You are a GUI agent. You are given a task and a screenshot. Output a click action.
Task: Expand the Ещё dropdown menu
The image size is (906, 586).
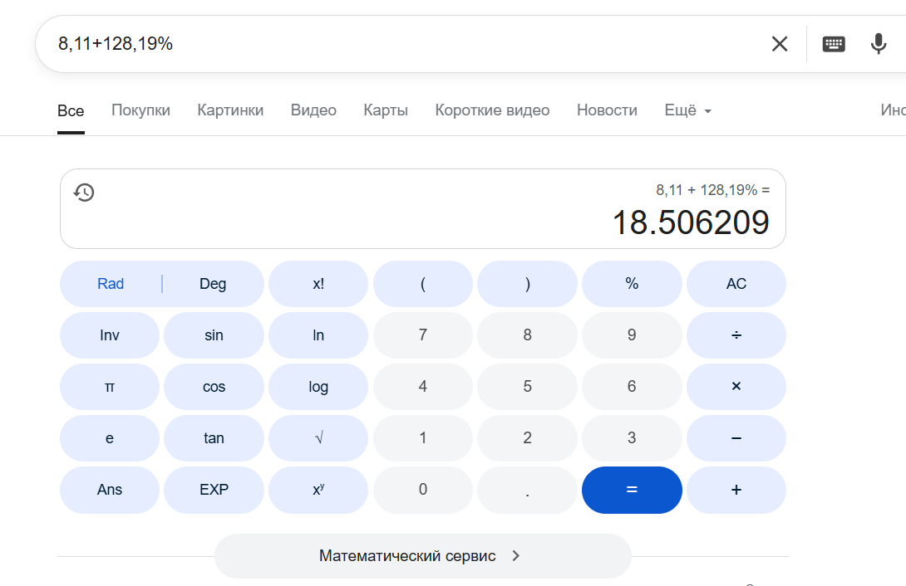[687, 110]
